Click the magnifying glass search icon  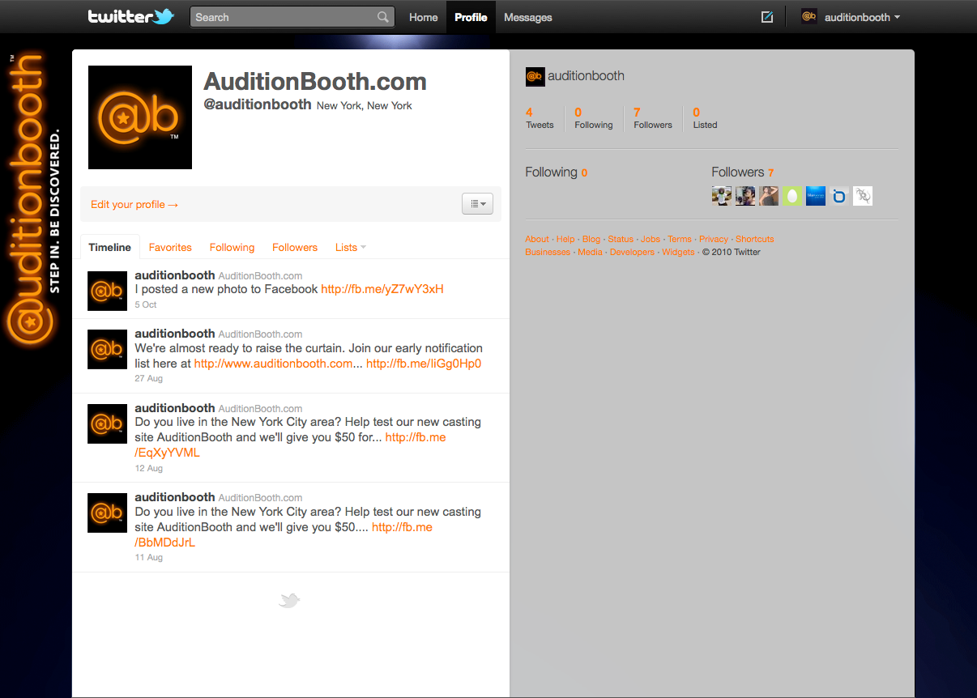[383, 17]
